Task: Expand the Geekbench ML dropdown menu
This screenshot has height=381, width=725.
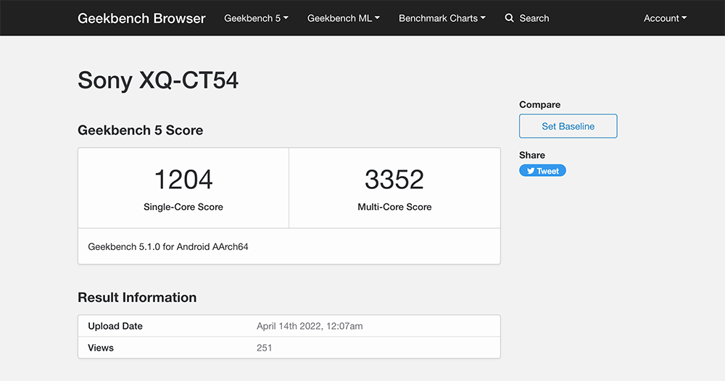Action: click(344, 18)
